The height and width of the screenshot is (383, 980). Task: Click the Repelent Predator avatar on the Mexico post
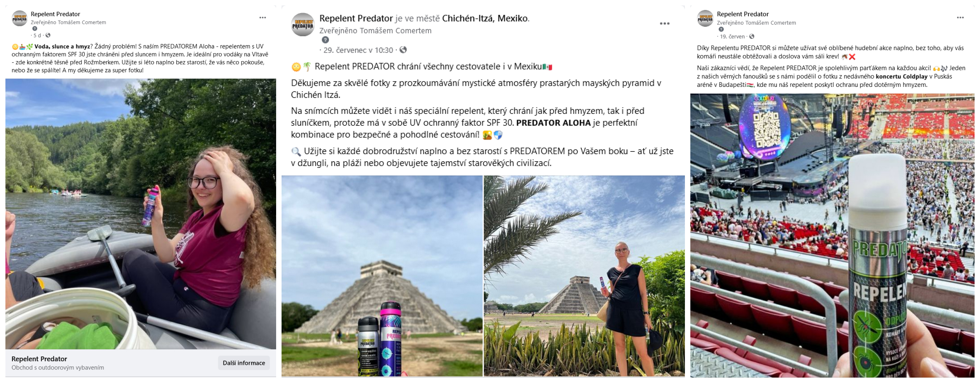point(303,25)
